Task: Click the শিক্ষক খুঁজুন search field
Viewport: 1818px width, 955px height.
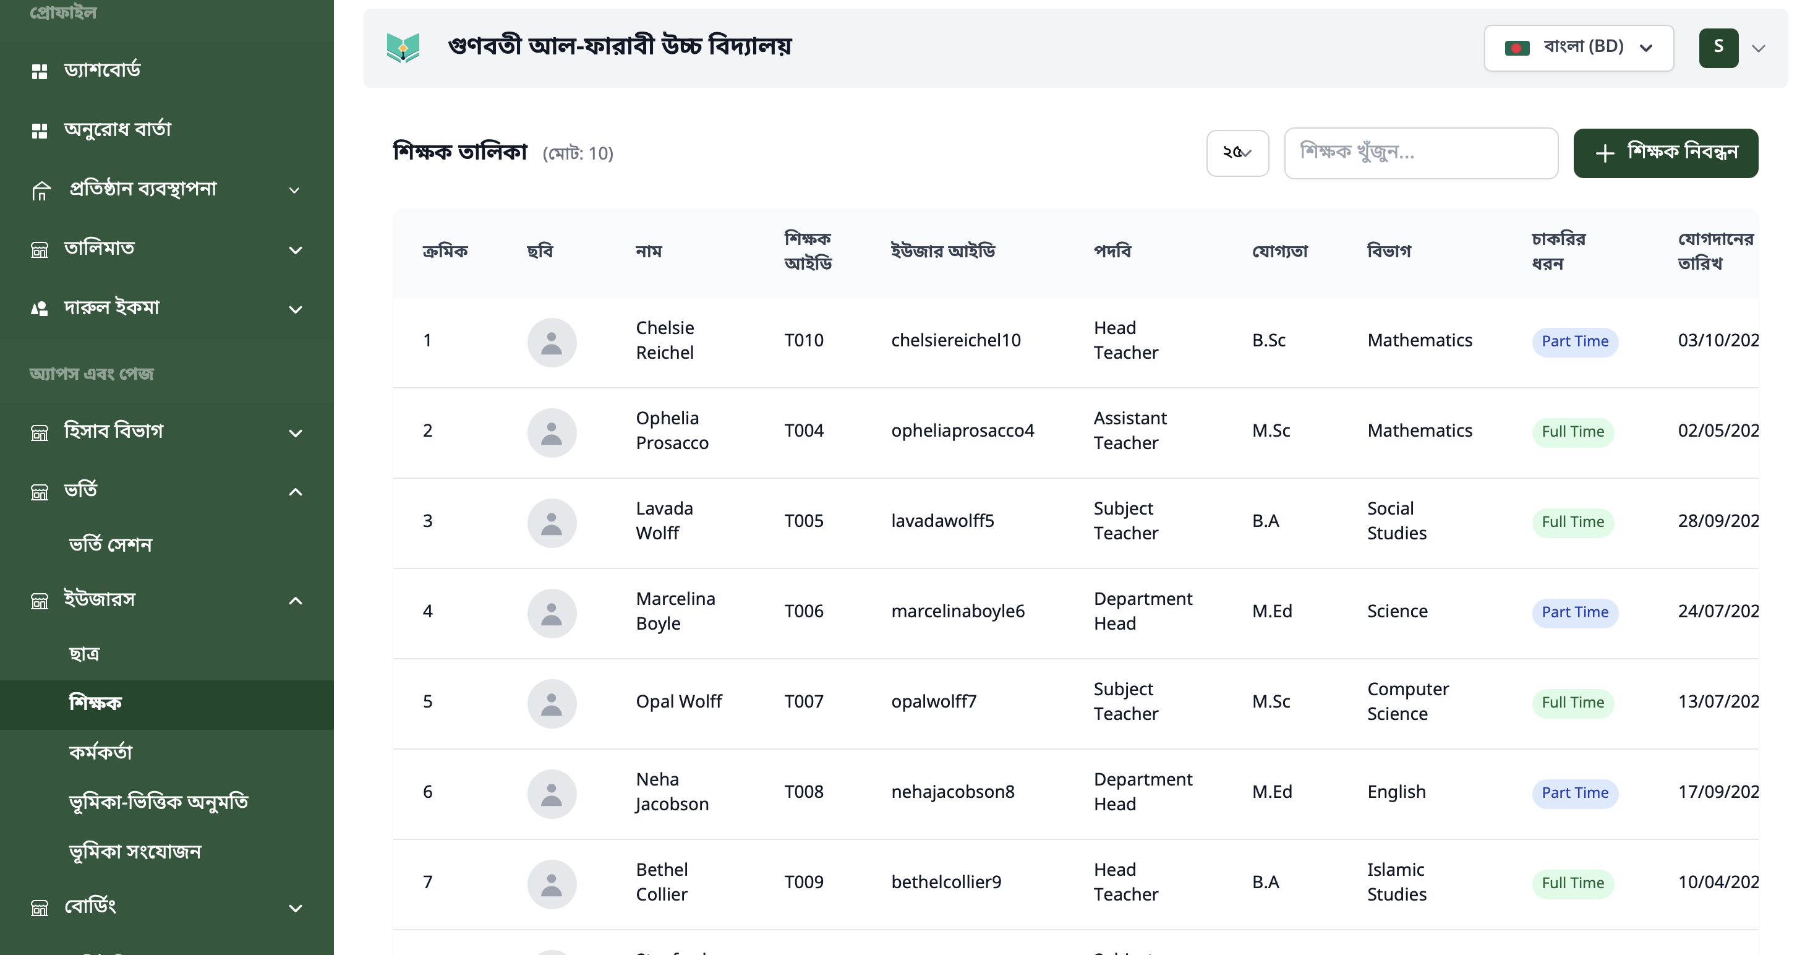Action: pyautogui.click(x=1420, y=153)
